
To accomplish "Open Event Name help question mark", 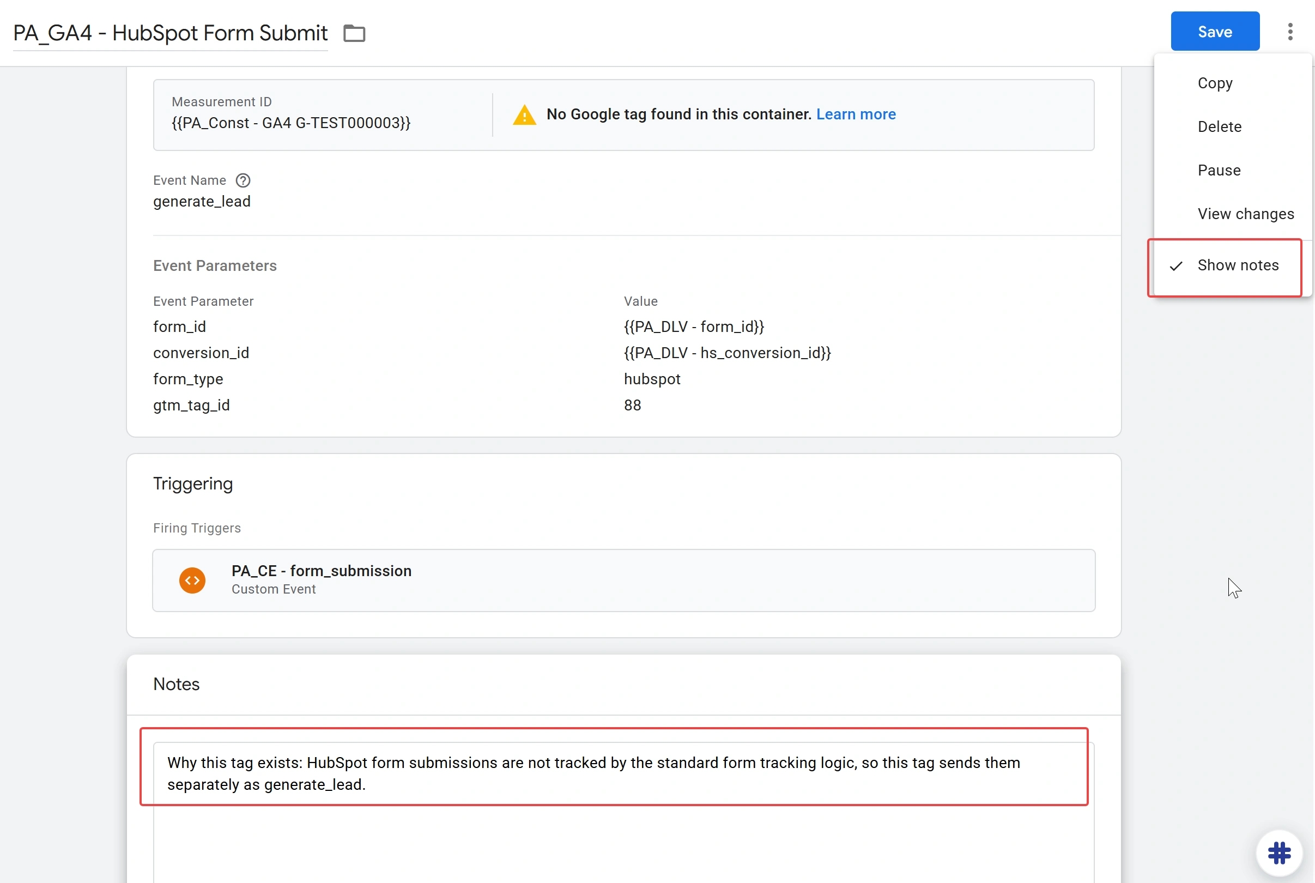I will pyautogui.click(x=243, y=180).
